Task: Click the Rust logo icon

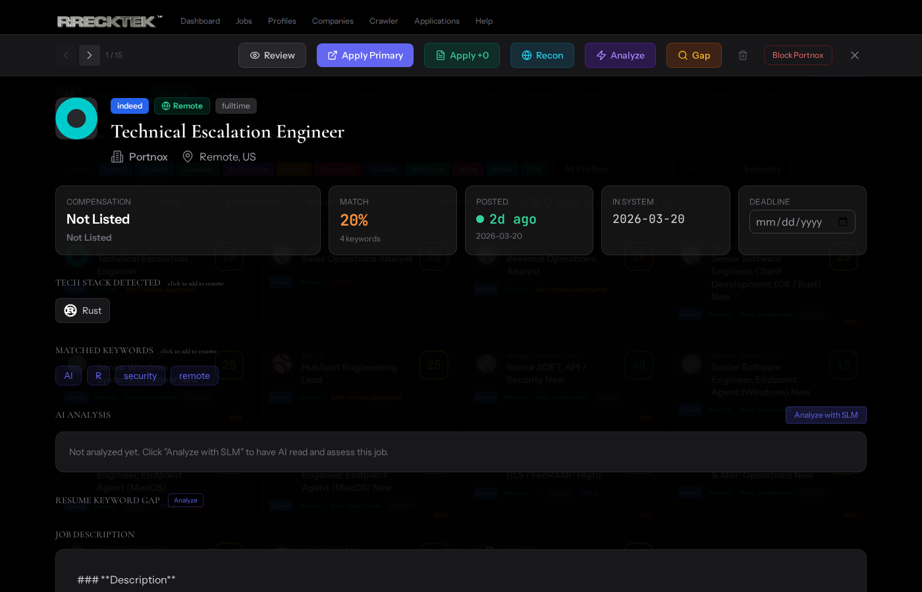Action: [70, 310]
